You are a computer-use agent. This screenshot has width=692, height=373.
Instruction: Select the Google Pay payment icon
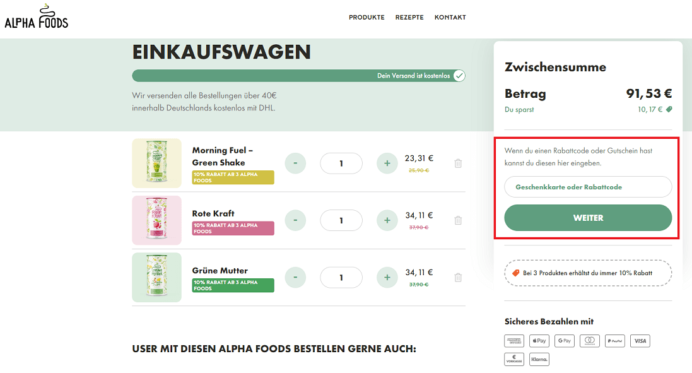pyautogui.click(x=565, y=341)
